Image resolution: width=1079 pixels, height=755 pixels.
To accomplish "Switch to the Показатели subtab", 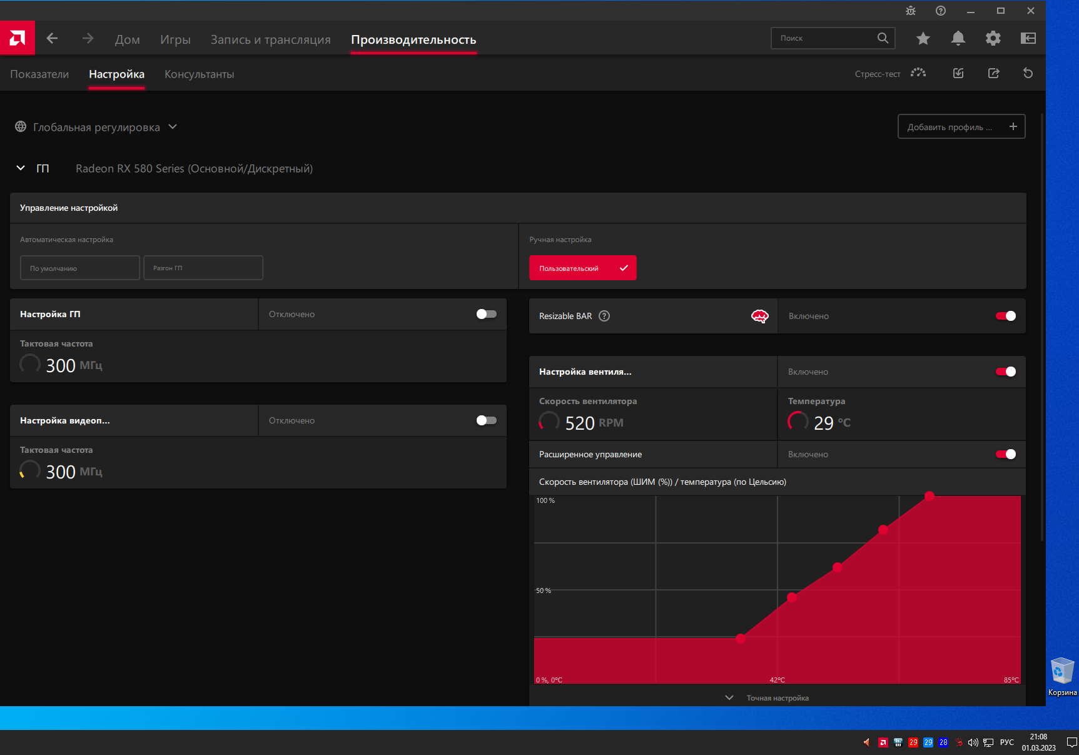I will 39,74.
